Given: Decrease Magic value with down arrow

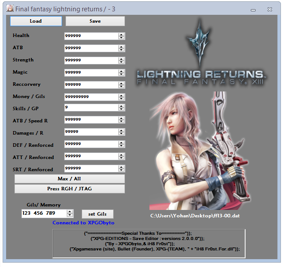Looking at the screenshot, I should click(x=121, y=74).
